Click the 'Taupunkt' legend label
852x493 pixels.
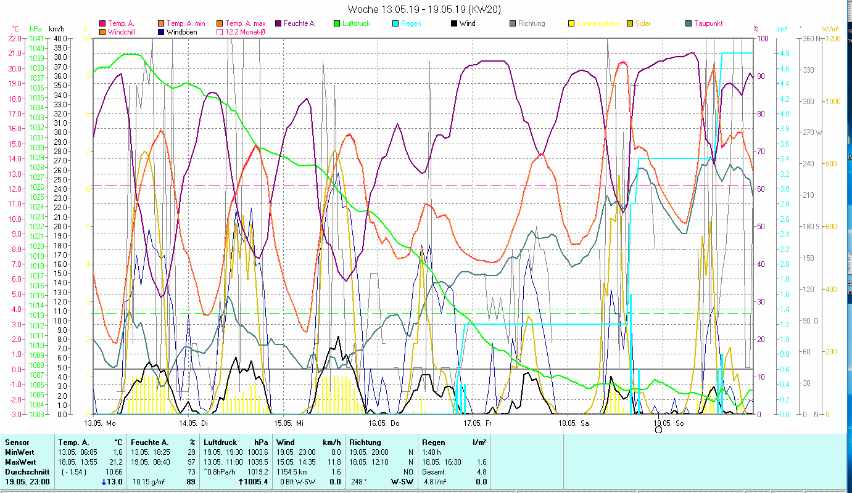tap(708, 23)
